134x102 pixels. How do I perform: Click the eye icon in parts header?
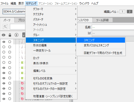(x=4, y=35)
